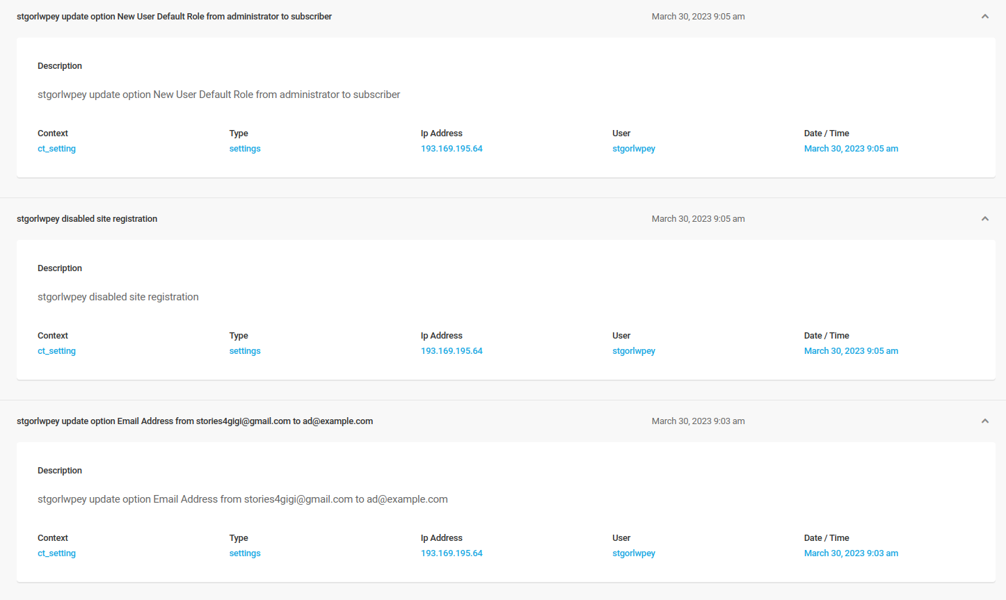The image size is (1006, 600).
Task: Click the date link in Default Role entry
Action: (851, 149)
